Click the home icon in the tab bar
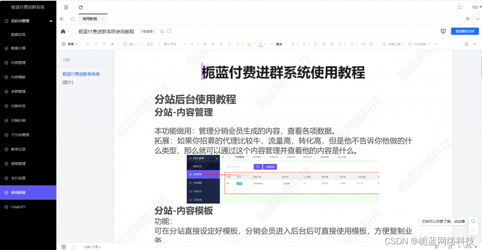The image size is (482, 250). click(x=72, y=19)
